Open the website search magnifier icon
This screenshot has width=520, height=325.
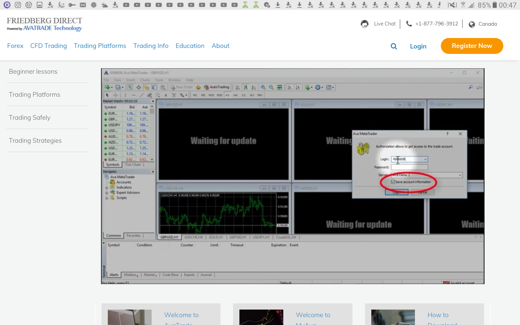tap(394, 46)
